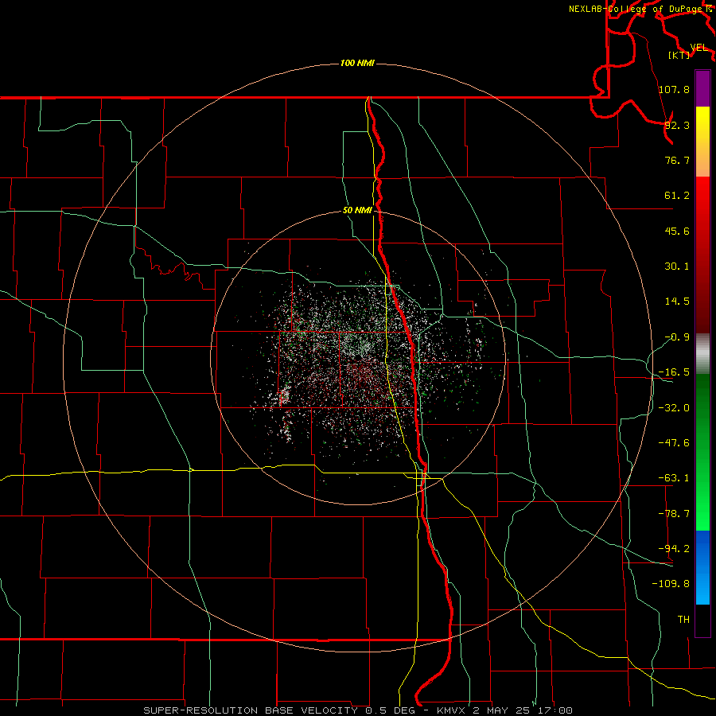
Task: Click the 92.3 legend value
Action: (x=677, y=125)
